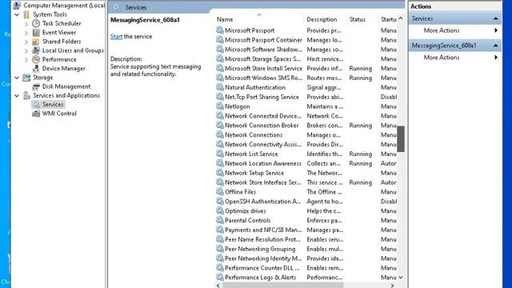Click the horizontal scroll right arrow
Image resolution: width=512 pixels, height=288 pixels.
pyautogui.click(x=392, y=286)
